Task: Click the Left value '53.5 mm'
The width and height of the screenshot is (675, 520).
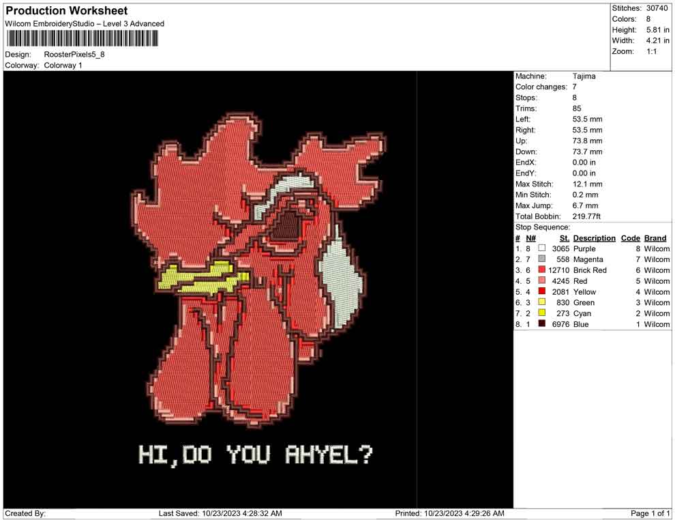Action: pyautogui.click(x=587, y=119)
